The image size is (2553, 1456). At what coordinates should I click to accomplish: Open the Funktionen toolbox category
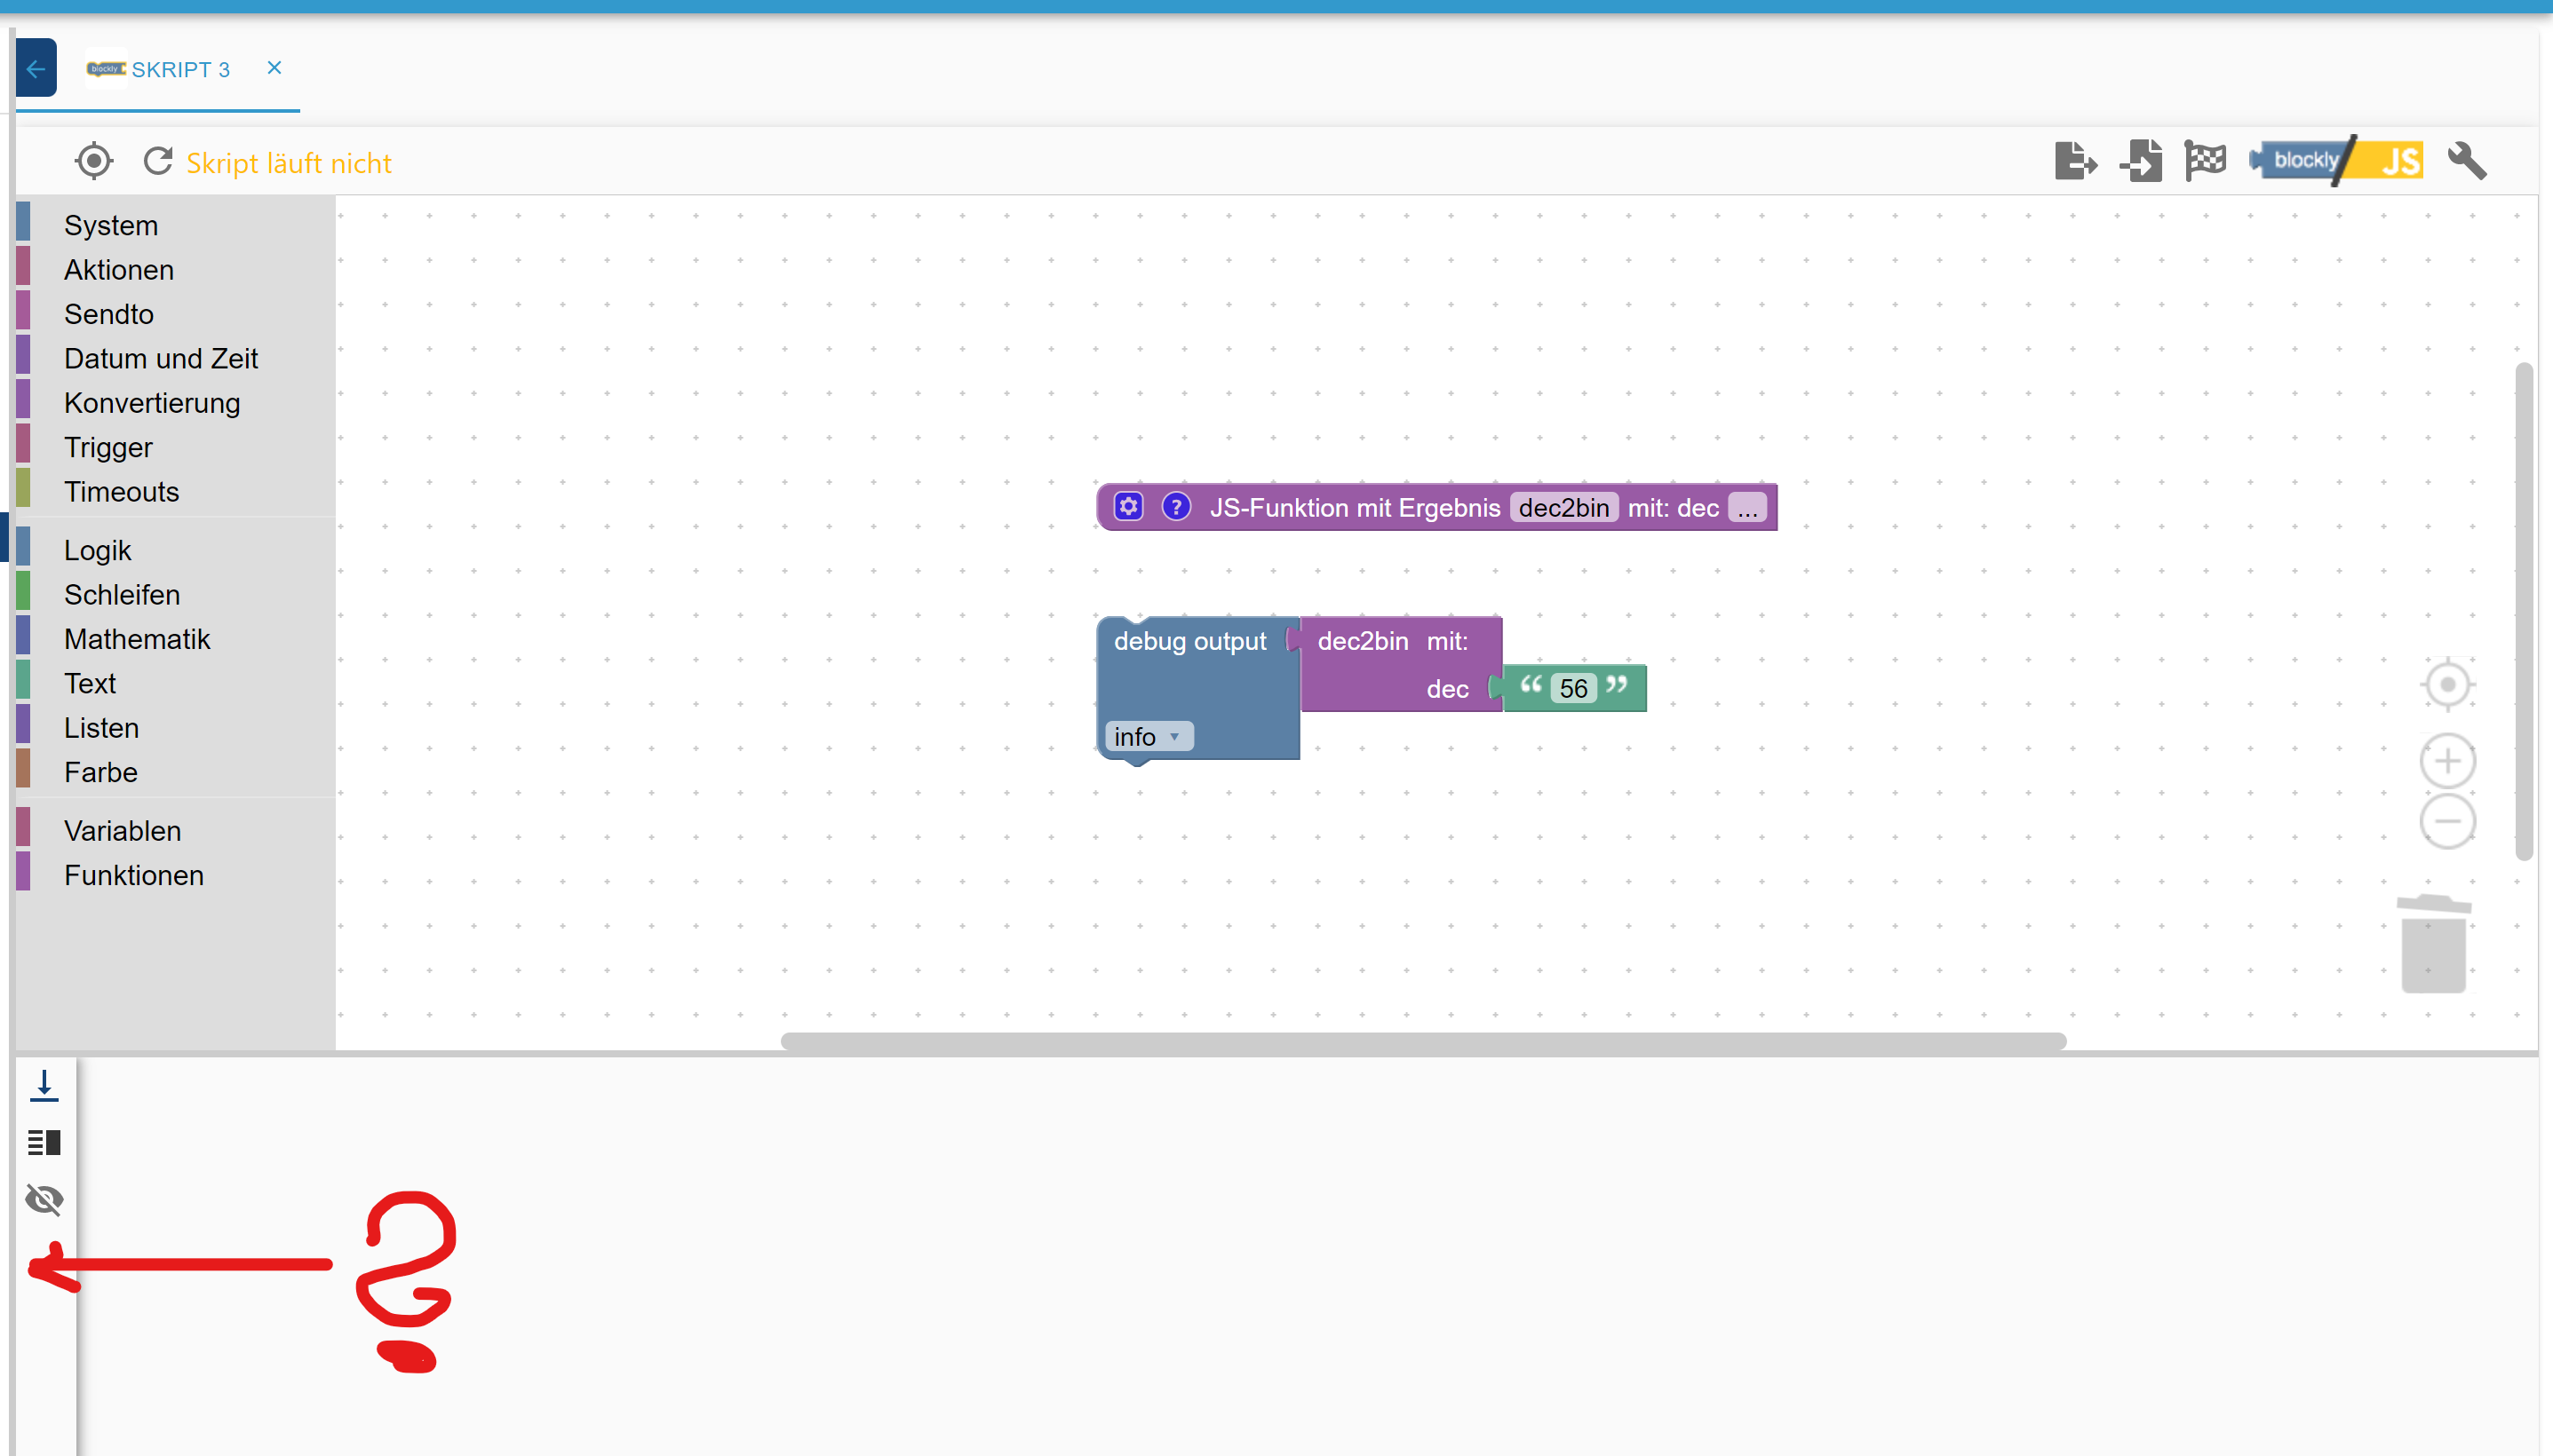coord(133,875)
